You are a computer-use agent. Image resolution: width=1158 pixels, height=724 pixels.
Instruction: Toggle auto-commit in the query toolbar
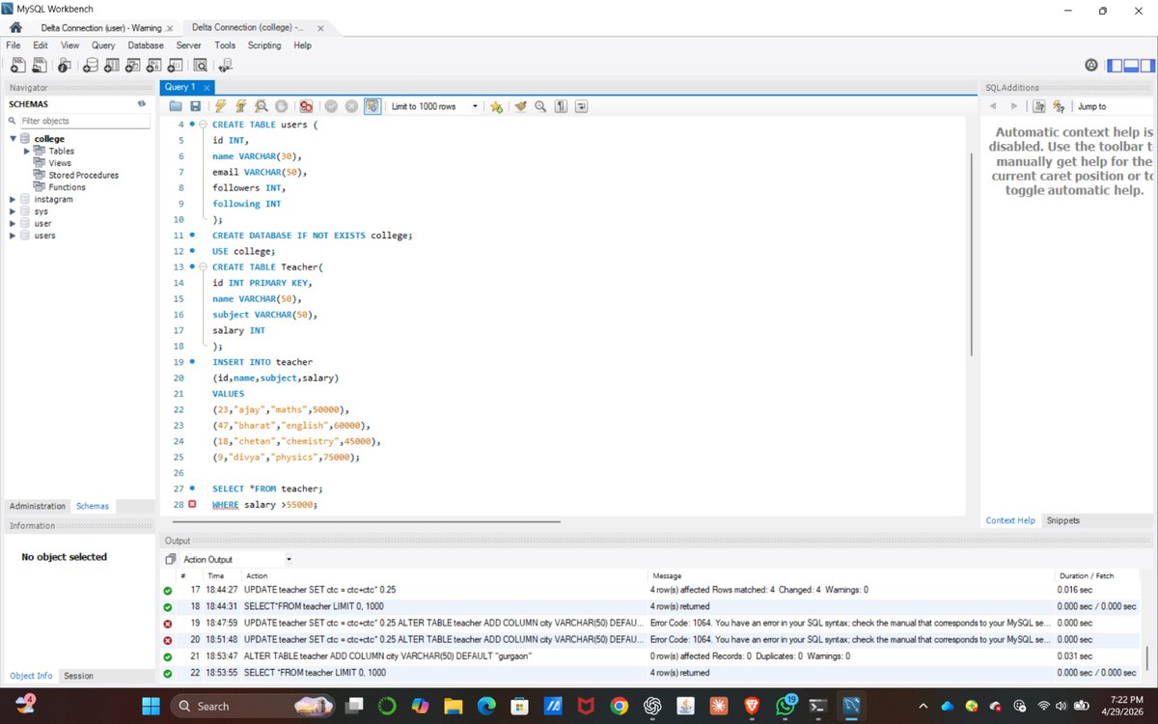372,106
